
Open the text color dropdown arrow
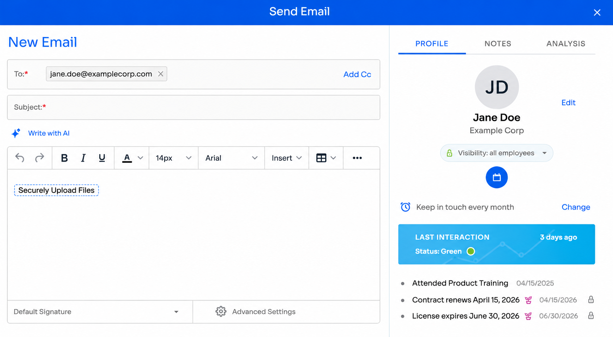click(141, 158)
